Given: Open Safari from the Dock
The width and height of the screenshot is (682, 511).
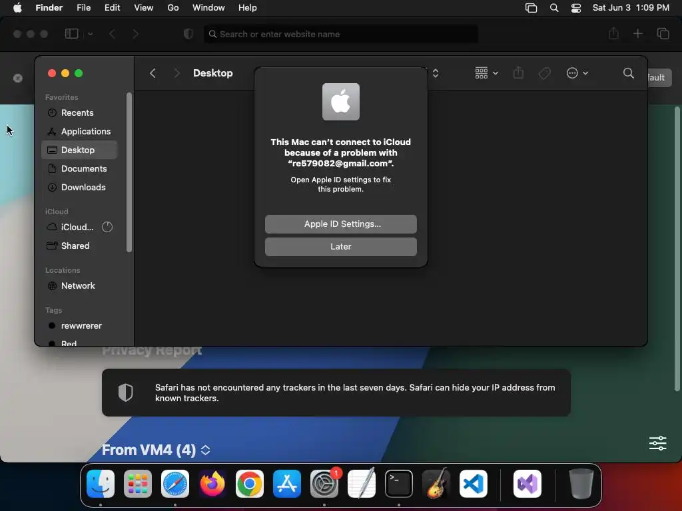Looking at the screenshot, I should point(175,484).
